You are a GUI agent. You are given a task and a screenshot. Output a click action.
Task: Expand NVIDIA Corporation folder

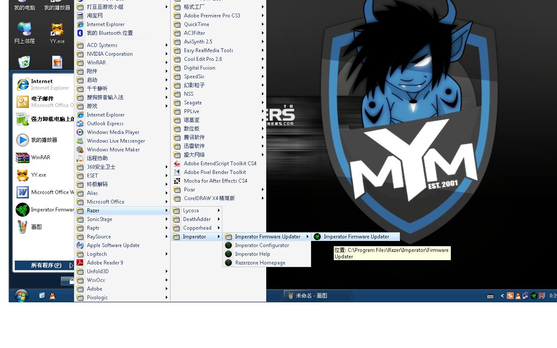122,54
